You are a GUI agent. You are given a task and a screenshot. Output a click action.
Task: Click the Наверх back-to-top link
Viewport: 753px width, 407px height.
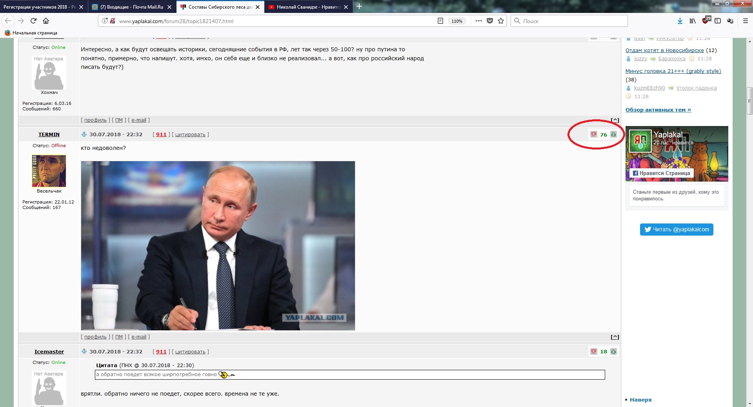pos(641,400)
